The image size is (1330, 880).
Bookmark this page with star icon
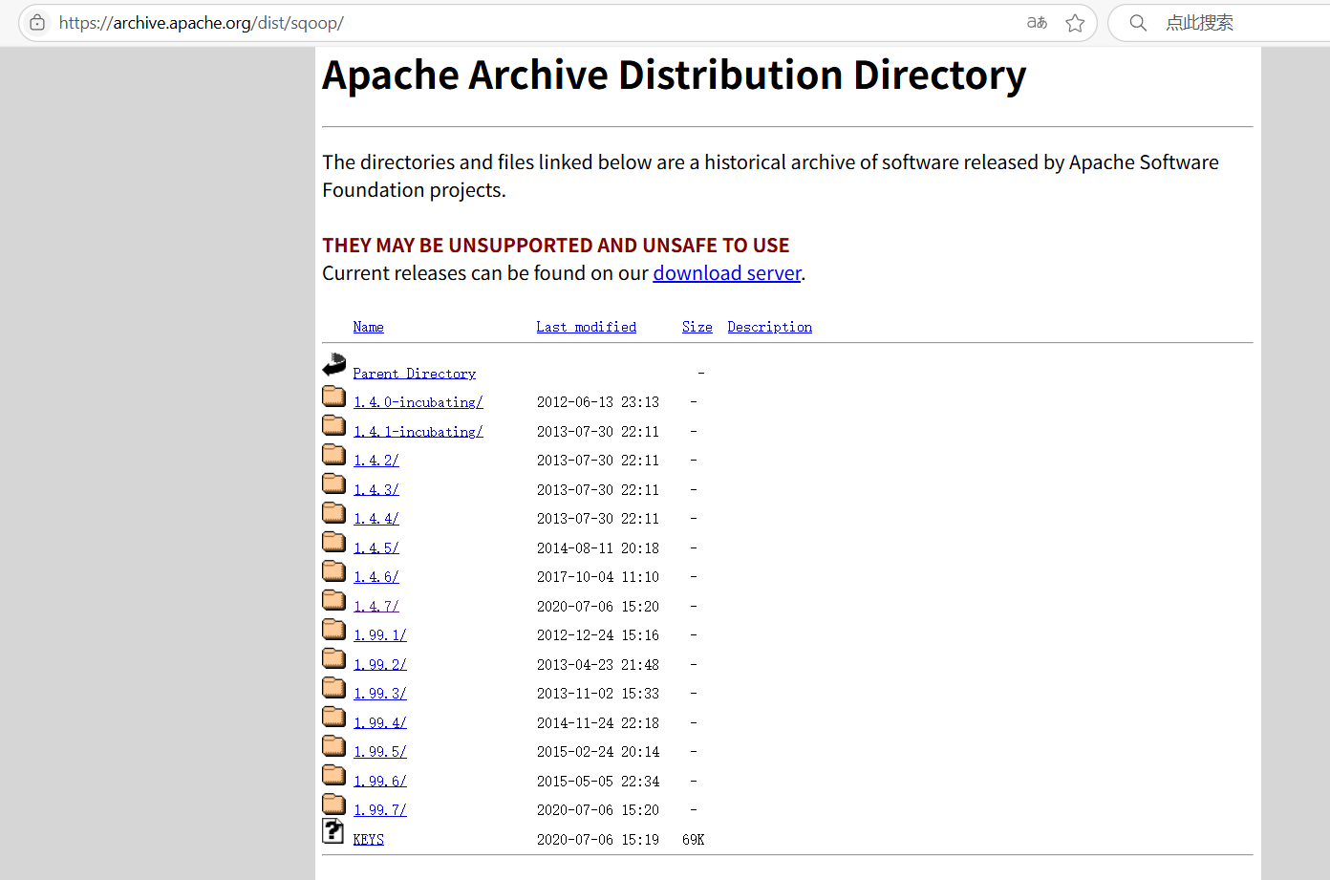click(1075, 23)
